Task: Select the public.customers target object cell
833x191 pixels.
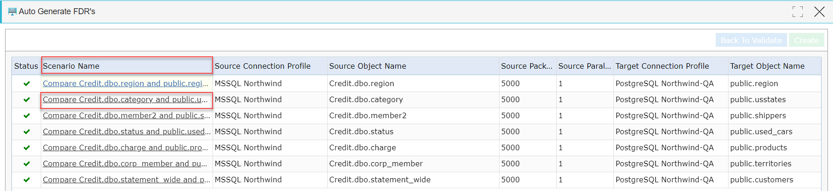Action: pos(774,180)
